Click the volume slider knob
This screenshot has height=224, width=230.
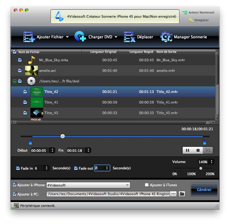(x=201, y=168)
